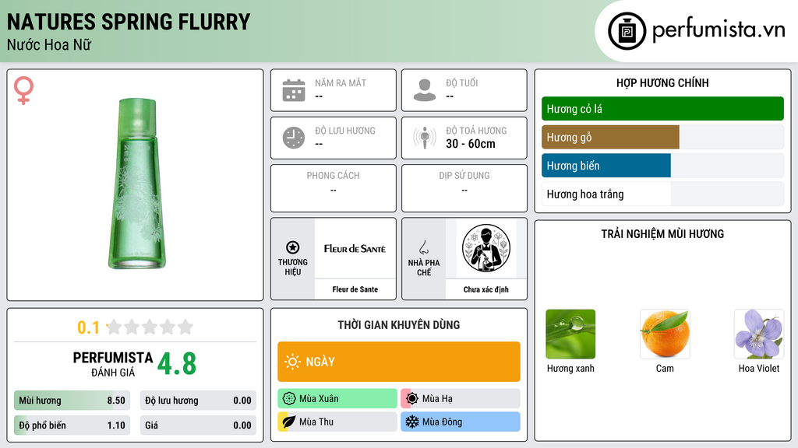Screen dimensions: 798x448
Task: Open the Cam orange note thumbnail
Action: tap(665, 334)
